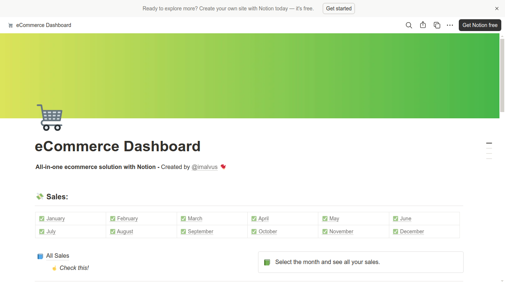The width and height of the screenshot is (505, 284).
Task: Click the small cart icon in breadcrumb
Action: 10,25
